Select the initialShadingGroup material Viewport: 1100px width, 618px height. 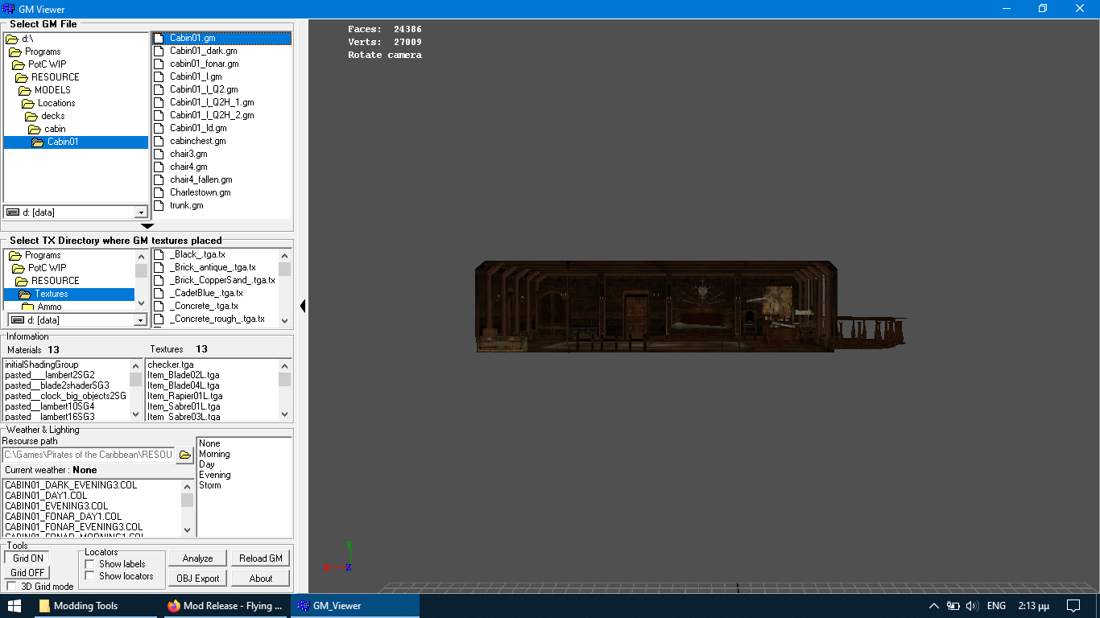point(42,365)
